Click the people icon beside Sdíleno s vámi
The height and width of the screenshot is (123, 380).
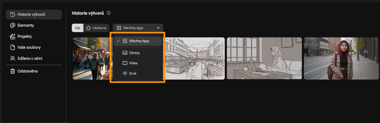point(13,58)
